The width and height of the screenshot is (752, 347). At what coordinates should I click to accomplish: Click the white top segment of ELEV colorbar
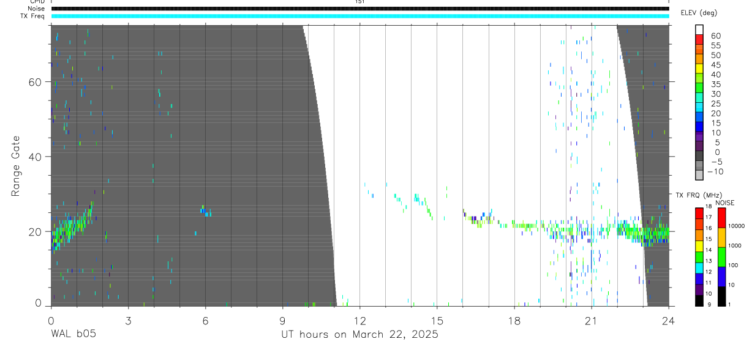[699, 31]
